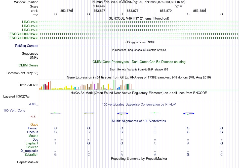This screenshot has height=168, width=239.
Task: Click the Dog alignment row label
Action: [x=35, y=140]
